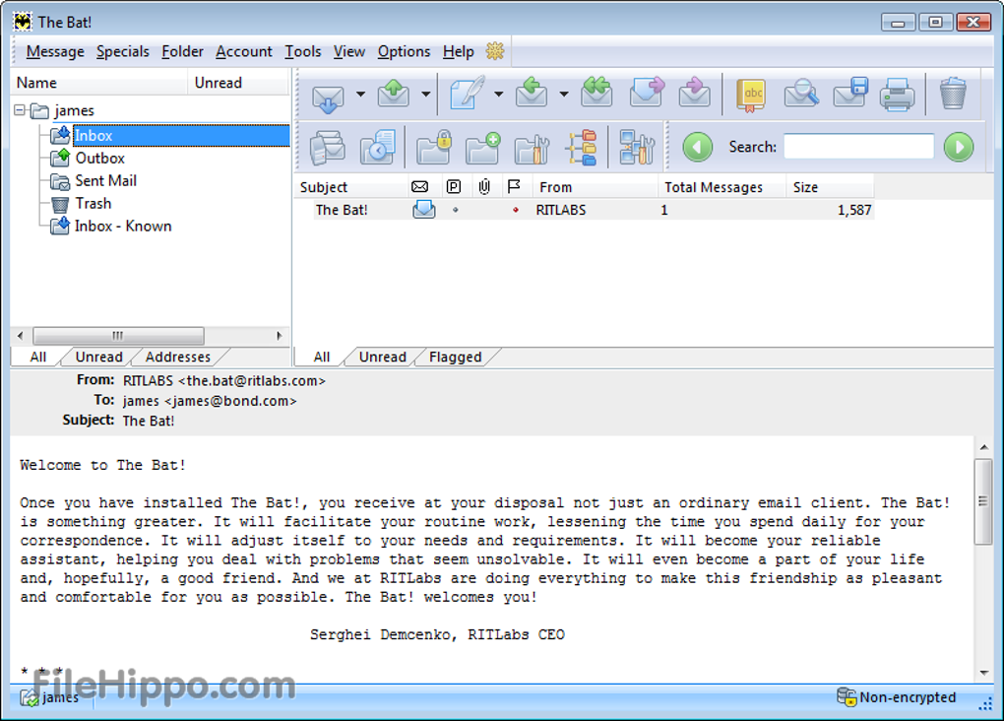Open the Address Book icon
The image size is (1004, 721).
pyautogui.click(x=752, y=95)
